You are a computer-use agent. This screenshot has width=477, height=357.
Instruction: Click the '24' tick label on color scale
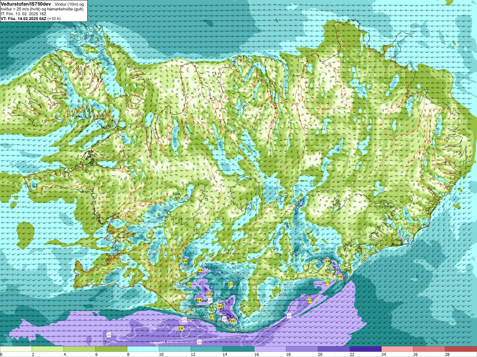coord(383,355)
